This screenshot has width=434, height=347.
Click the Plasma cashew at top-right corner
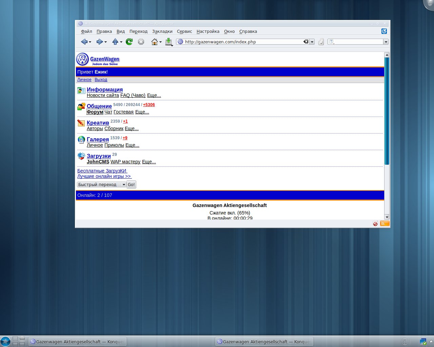pyautogui.click(x=429, y=4)
